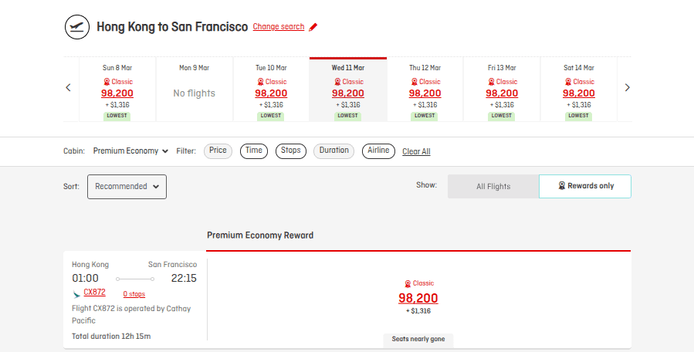Click ribbon icon in Rewards only button
The width and height of the screenshot is (694, 352).
[x=562, y=186]
